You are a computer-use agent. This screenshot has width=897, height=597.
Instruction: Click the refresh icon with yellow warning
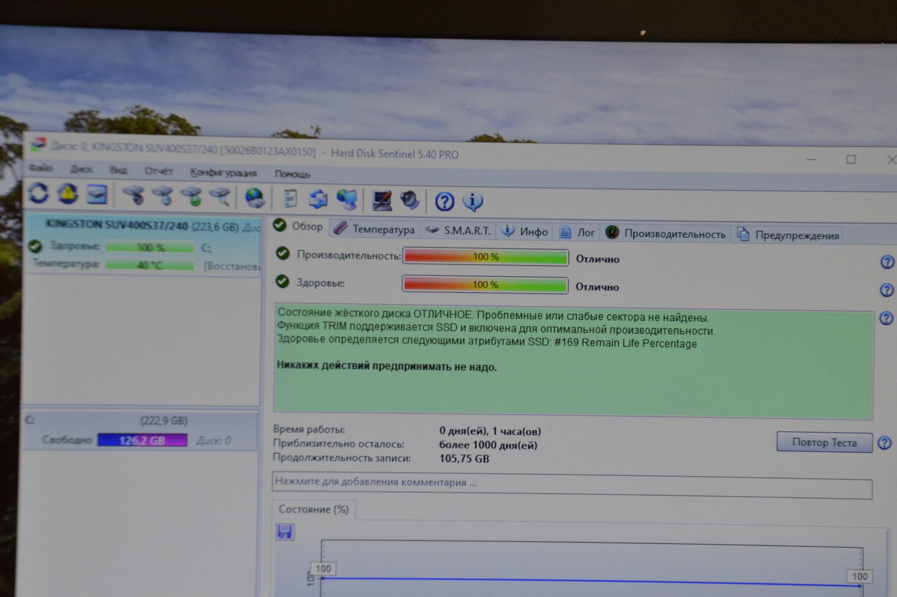click(x=67, y=194)
